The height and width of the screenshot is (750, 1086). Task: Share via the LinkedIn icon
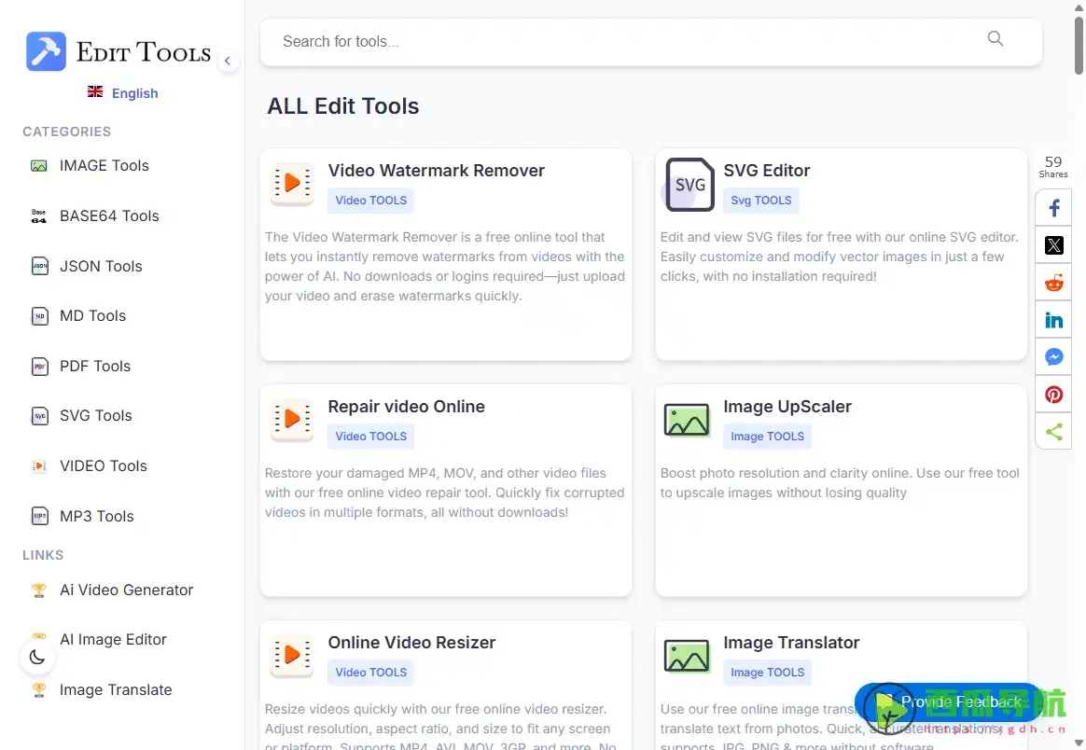tap(1053, 320)
